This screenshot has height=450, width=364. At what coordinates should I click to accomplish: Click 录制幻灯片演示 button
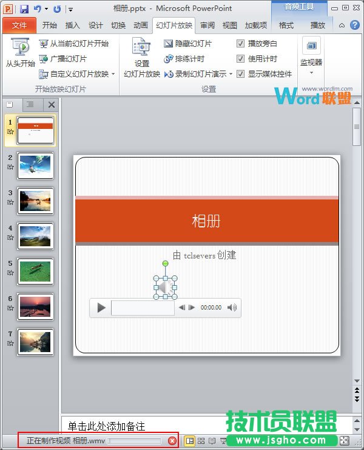pos(195,74)
